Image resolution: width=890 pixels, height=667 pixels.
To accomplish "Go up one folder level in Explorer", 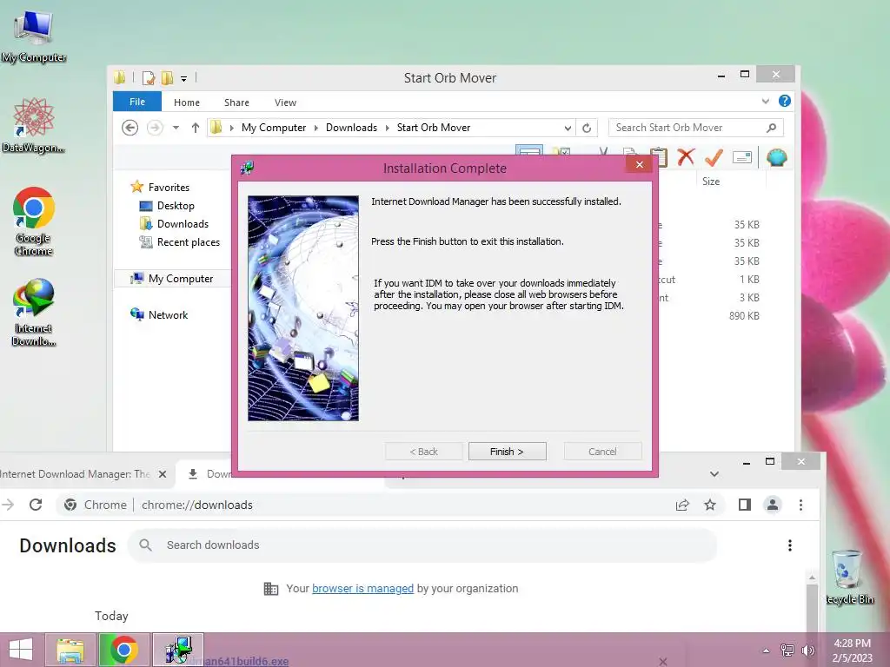I will pyautogui.click(x=196, y=128).
